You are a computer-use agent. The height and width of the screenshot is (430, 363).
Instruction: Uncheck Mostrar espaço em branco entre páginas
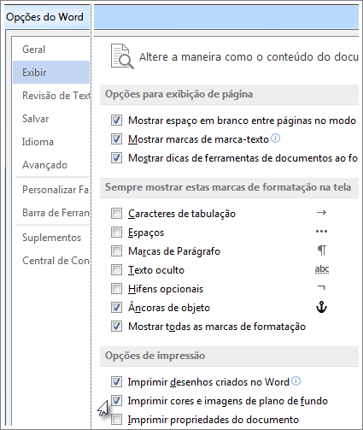[x=116, y=121]
